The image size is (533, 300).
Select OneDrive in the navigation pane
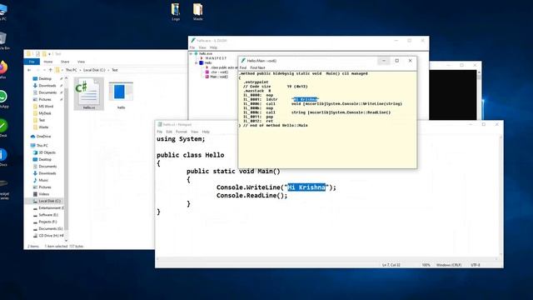[43, 137]
